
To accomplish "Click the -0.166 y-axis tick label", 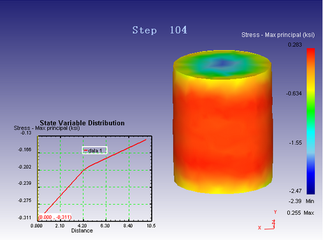I will (25, 150).
